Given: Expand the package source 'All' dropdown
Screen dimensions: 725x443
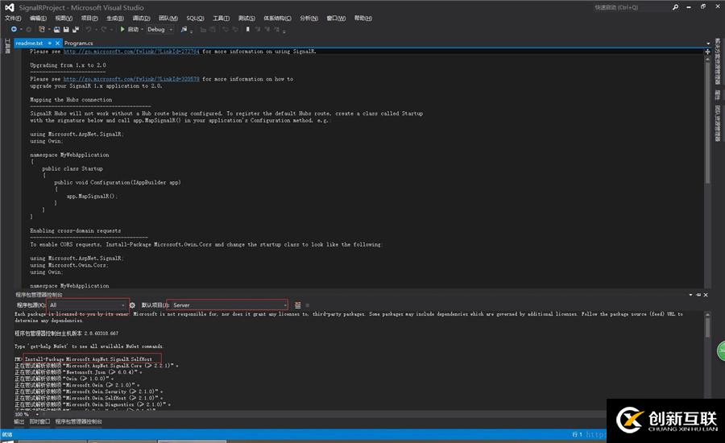Looking at the screenshot, I should pyautogui.click(x=123, y=305).
